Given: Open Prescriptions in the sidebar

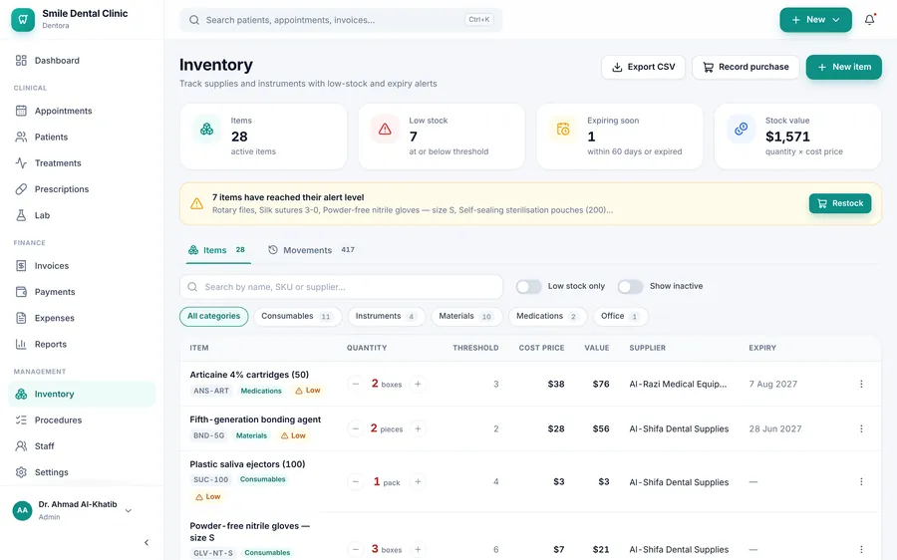Looking at the screenshot, I should [82, 189].
